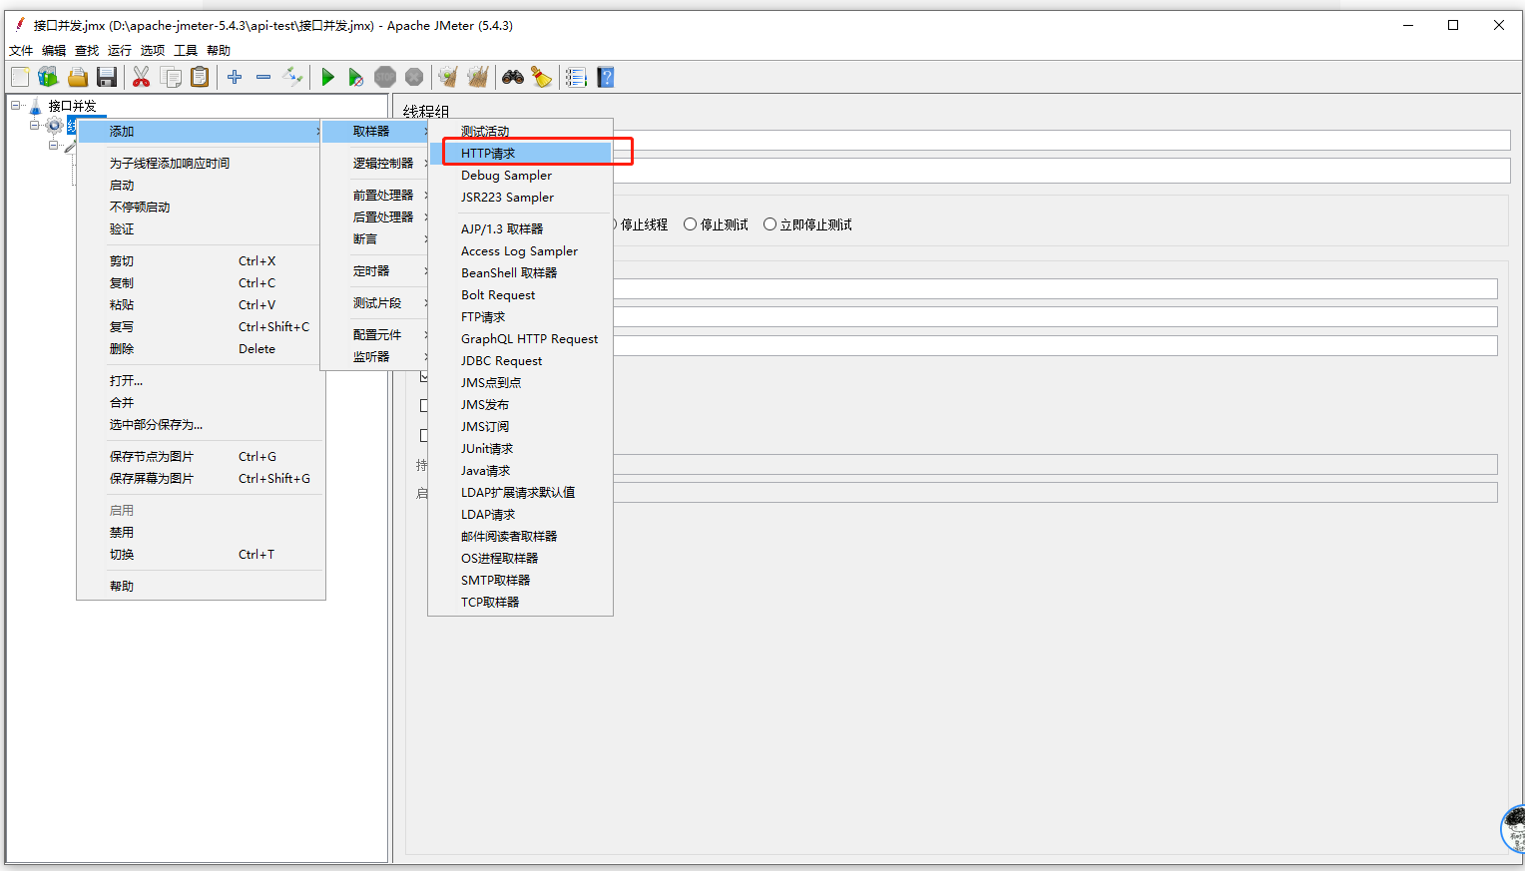Open Help with the question-mark icon
Image resolution: width=1525 pixels, height=871 pixels.
click(x=605, y=77)
